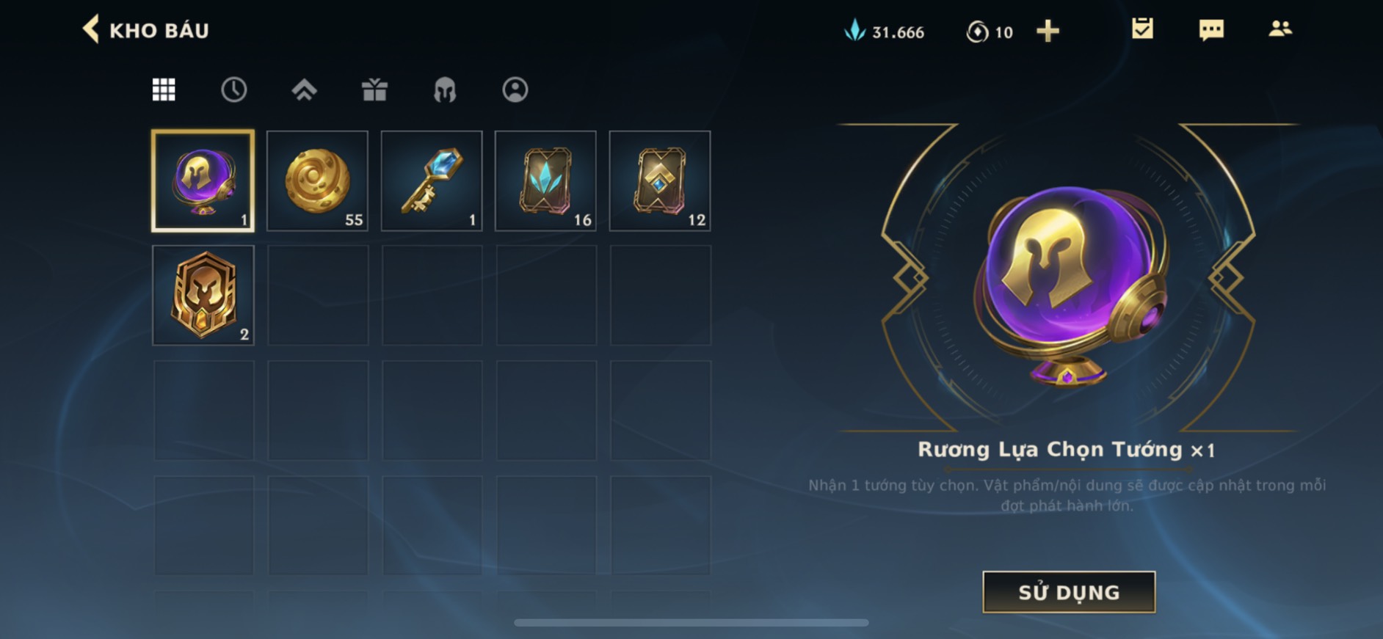Select the purple champion orb chest item
The width and height of the screenshot is (1383, 639).
(x=203, y=180)
